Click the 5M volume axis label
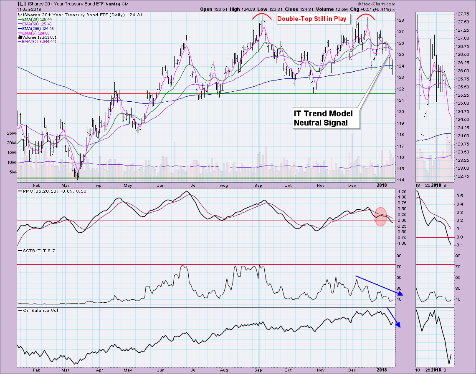The image size is (476, 374). (x=13, y=172)
